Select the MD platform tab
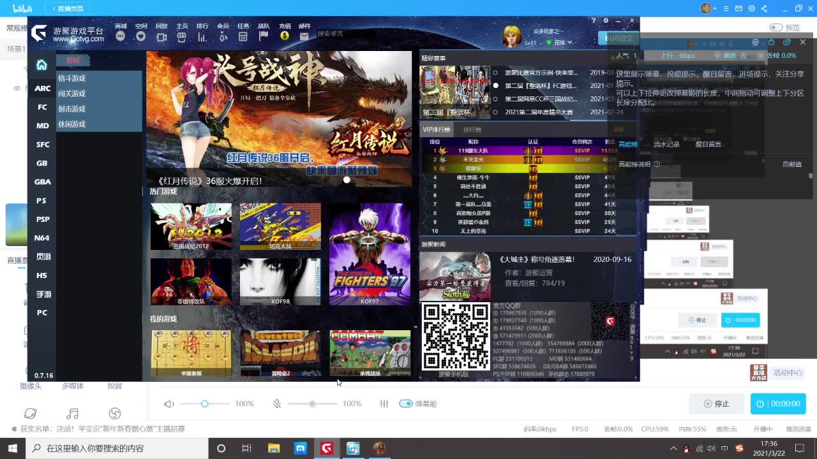Screen dimensions: 817x459 pyautogui.click(x=42, y=126)
